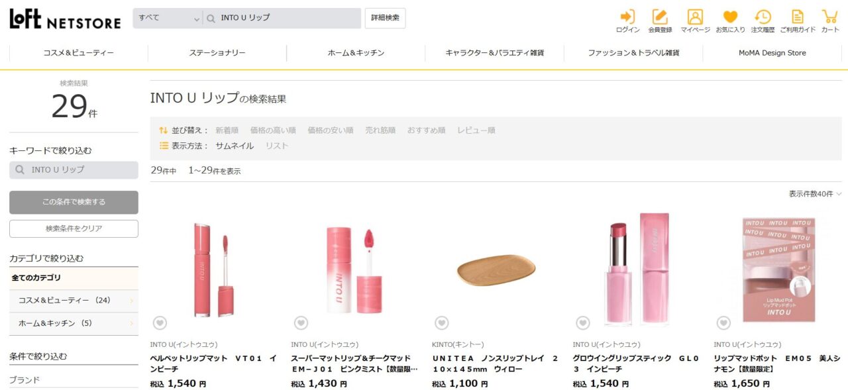The width and height of the screenshot is (848, 390).
Task: Favorite the スーパーマットリップ＆チークマッド product
Action: point(301,323)
